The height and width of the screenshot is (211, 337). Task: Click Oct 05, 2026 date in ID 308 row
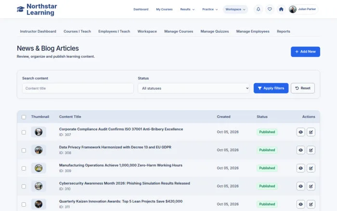point(228,150)
